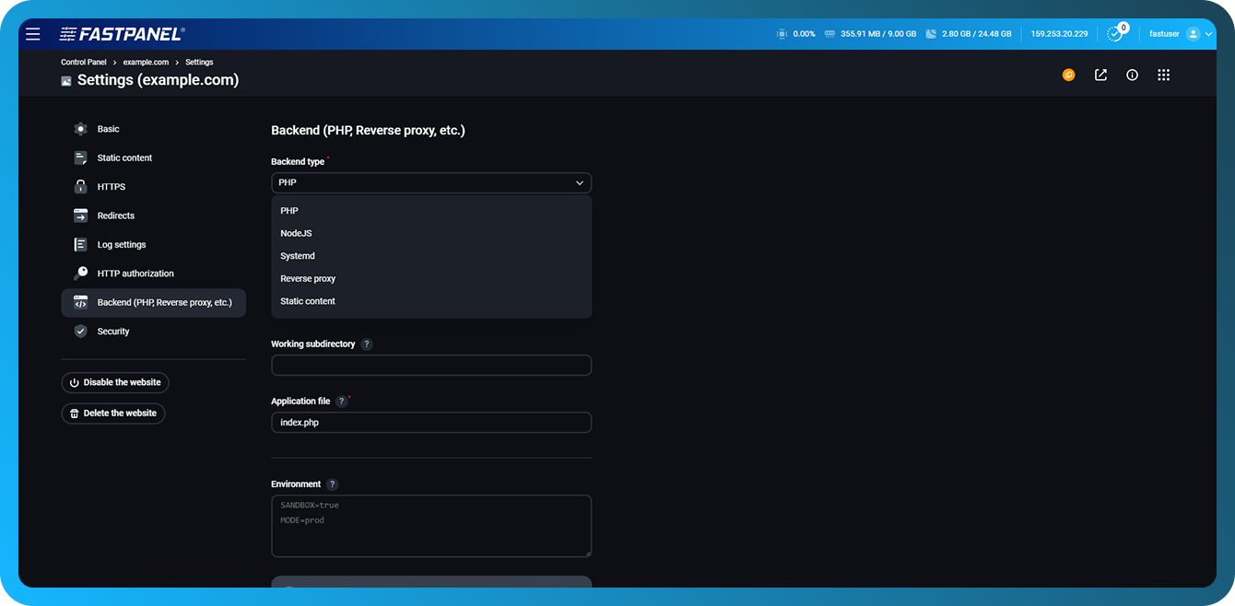Open the apps grid icon in the header

coord(1163,75)
